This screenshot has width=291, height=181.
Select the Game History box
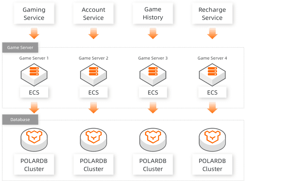point(153,13)
